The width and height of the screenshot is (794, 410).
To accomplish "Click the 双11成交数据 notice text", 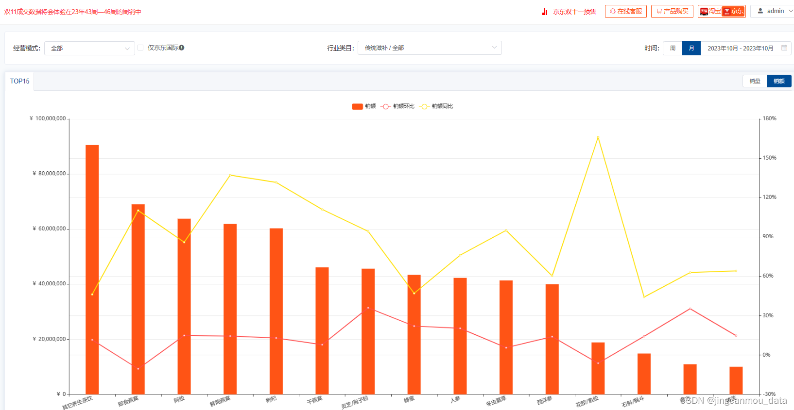I will [72, 12].
